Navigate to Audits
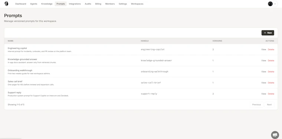Image resolution: width=282 pixels, height=139 pixels. pyautogui.click(x=88, y=4)
